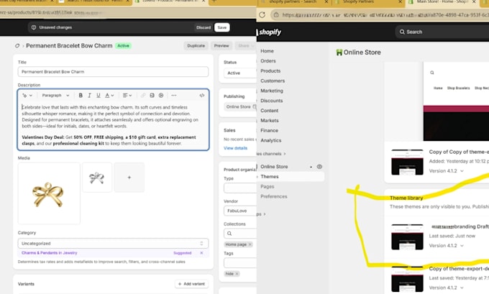Image resolution: width=489 pixels, height=294 pixels.
Task: Open the Status Active dropdown
Action: tap(240, 73)
